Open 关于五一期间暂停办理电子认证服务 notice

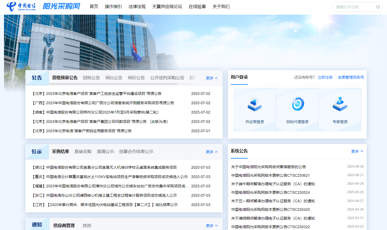tap(273, 201)
